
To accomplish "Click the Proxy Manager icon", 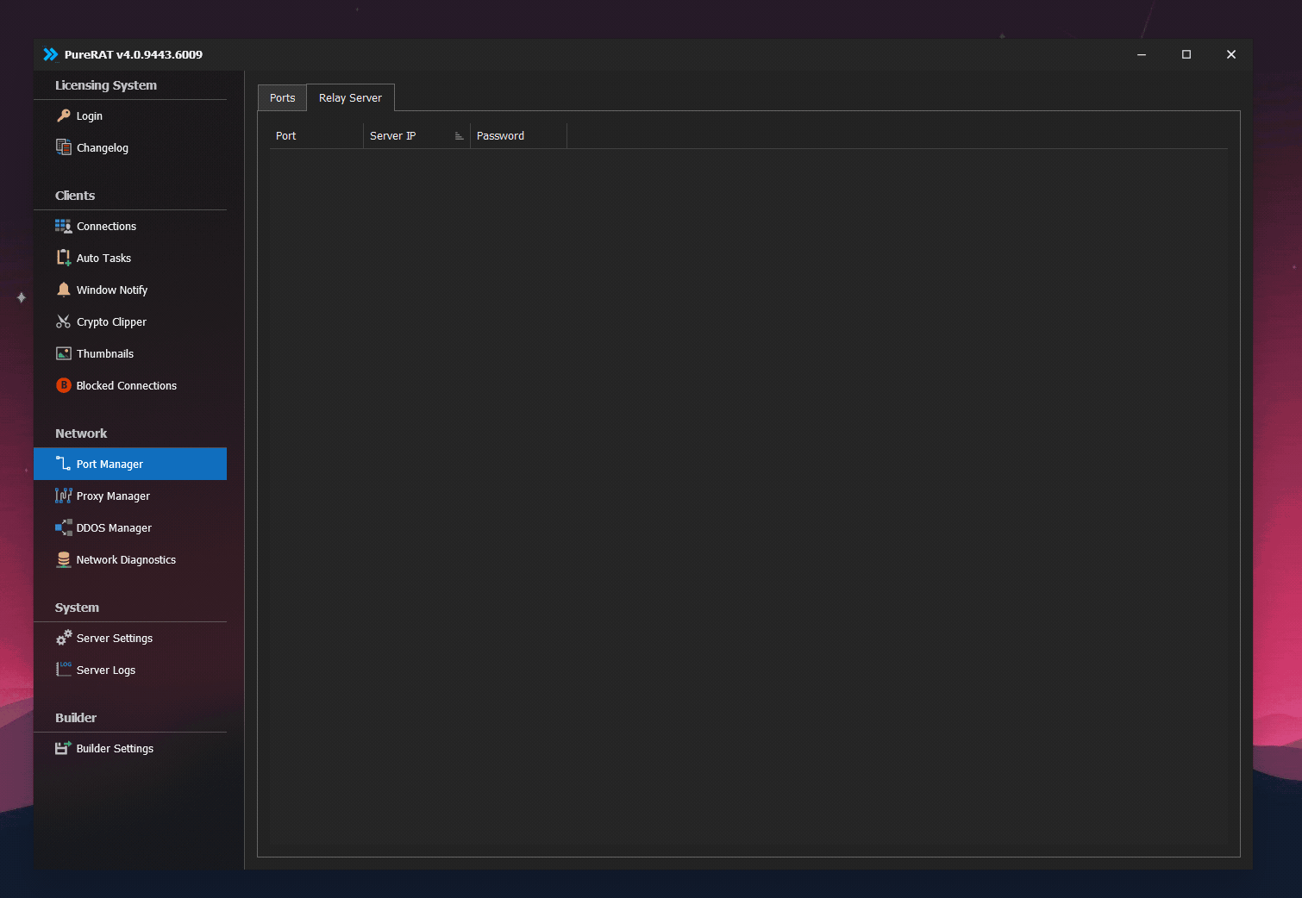I will point(63,496).
